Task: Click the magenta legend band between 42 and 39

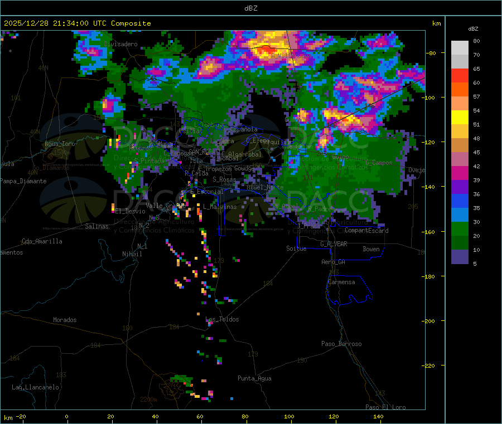Action: 460,173
